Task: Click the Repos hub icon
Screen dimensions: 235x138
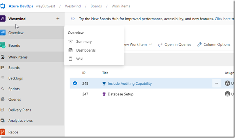Action: coord(2,132)
